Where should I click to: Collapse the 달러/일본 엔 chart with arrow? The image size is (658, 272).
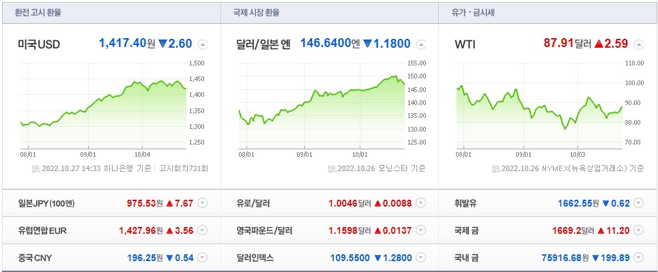421,44
